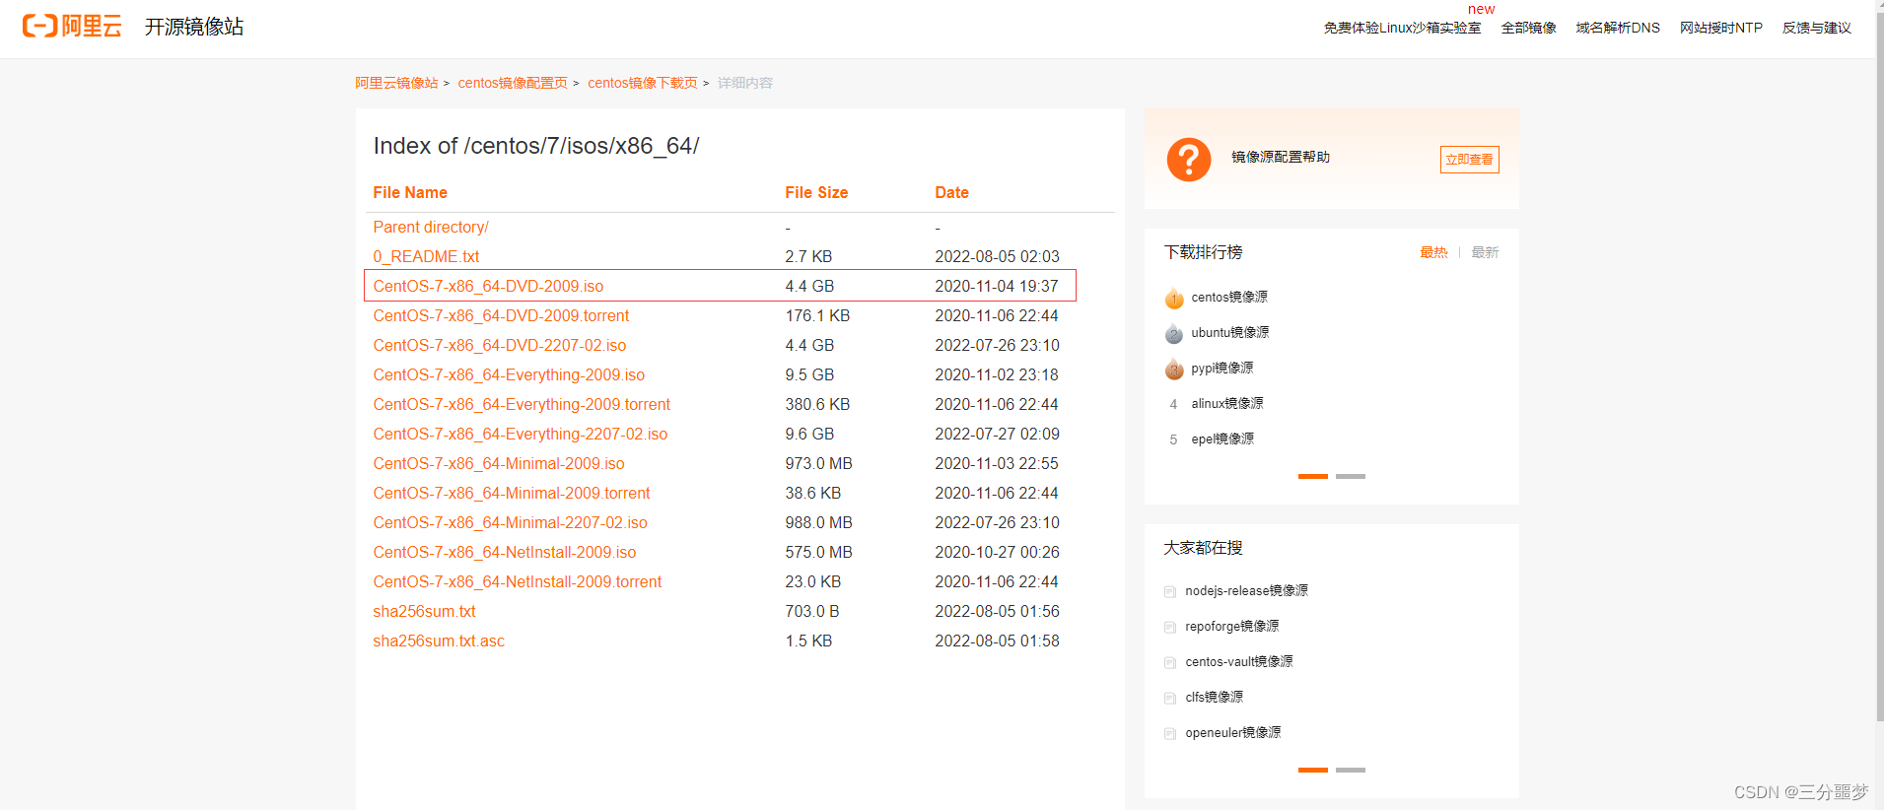Viewport: 1884px width, 810px height.
Task: Open epel镜像源 in download ranking
Action: click(x=1222, y=439)
